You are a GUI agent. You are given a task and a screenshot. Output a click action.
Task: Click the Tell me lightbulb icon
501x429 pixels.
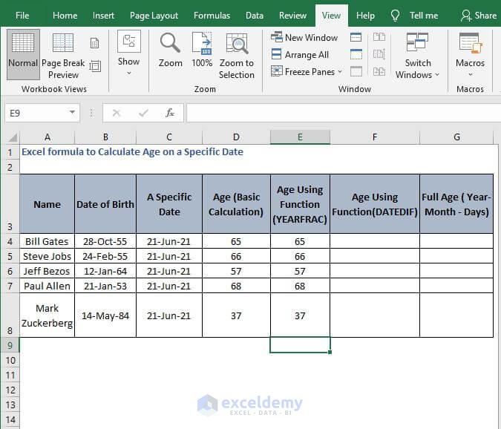click(x=396, y=16)
